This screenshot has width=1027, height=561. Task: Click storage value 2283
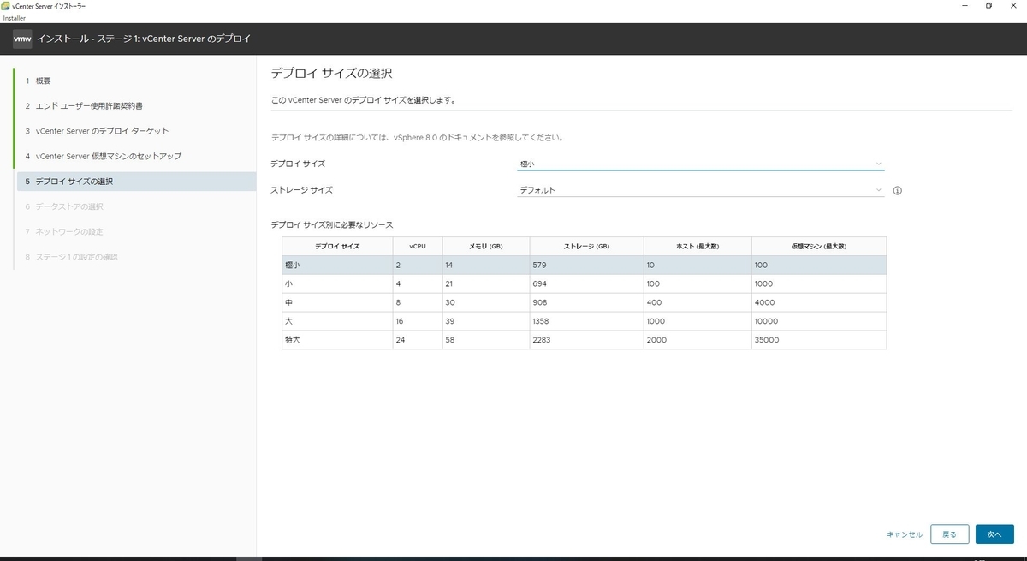pyautogui.click(x=542, y=340)
